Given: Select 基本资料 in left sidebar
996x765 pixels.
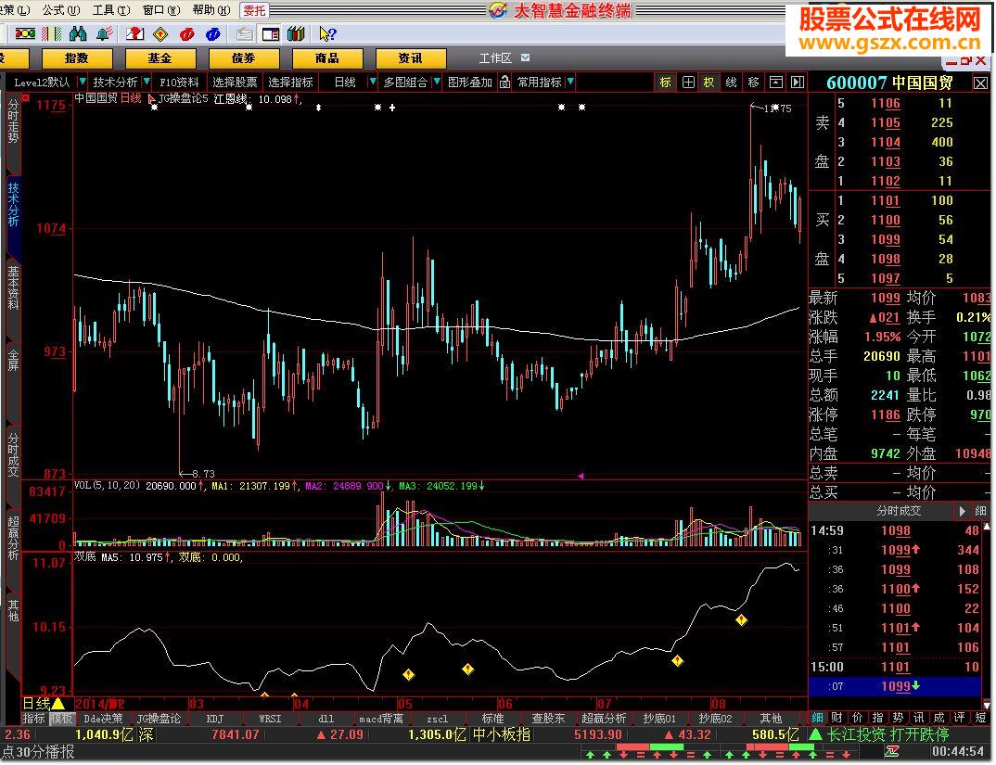Looking at the screenshot, I should pos(13,287).
